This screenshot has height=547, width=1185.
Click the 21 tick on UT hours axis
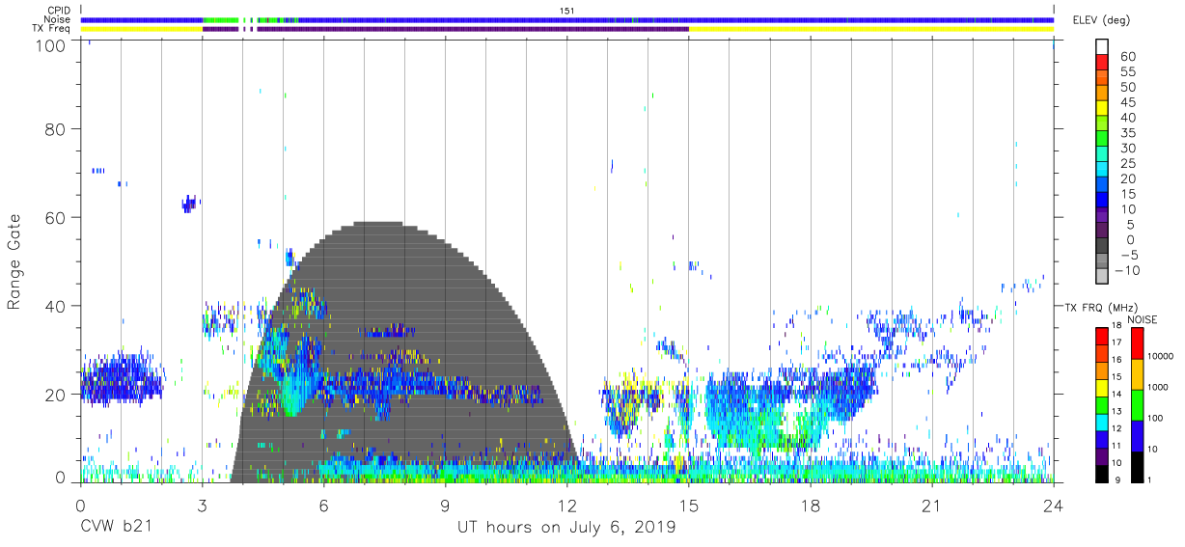click(x=932, y=506)
